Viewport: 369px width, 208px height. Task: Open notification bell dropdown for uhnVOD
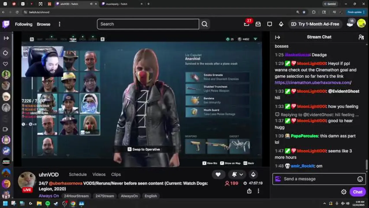(x=237, y=174)
